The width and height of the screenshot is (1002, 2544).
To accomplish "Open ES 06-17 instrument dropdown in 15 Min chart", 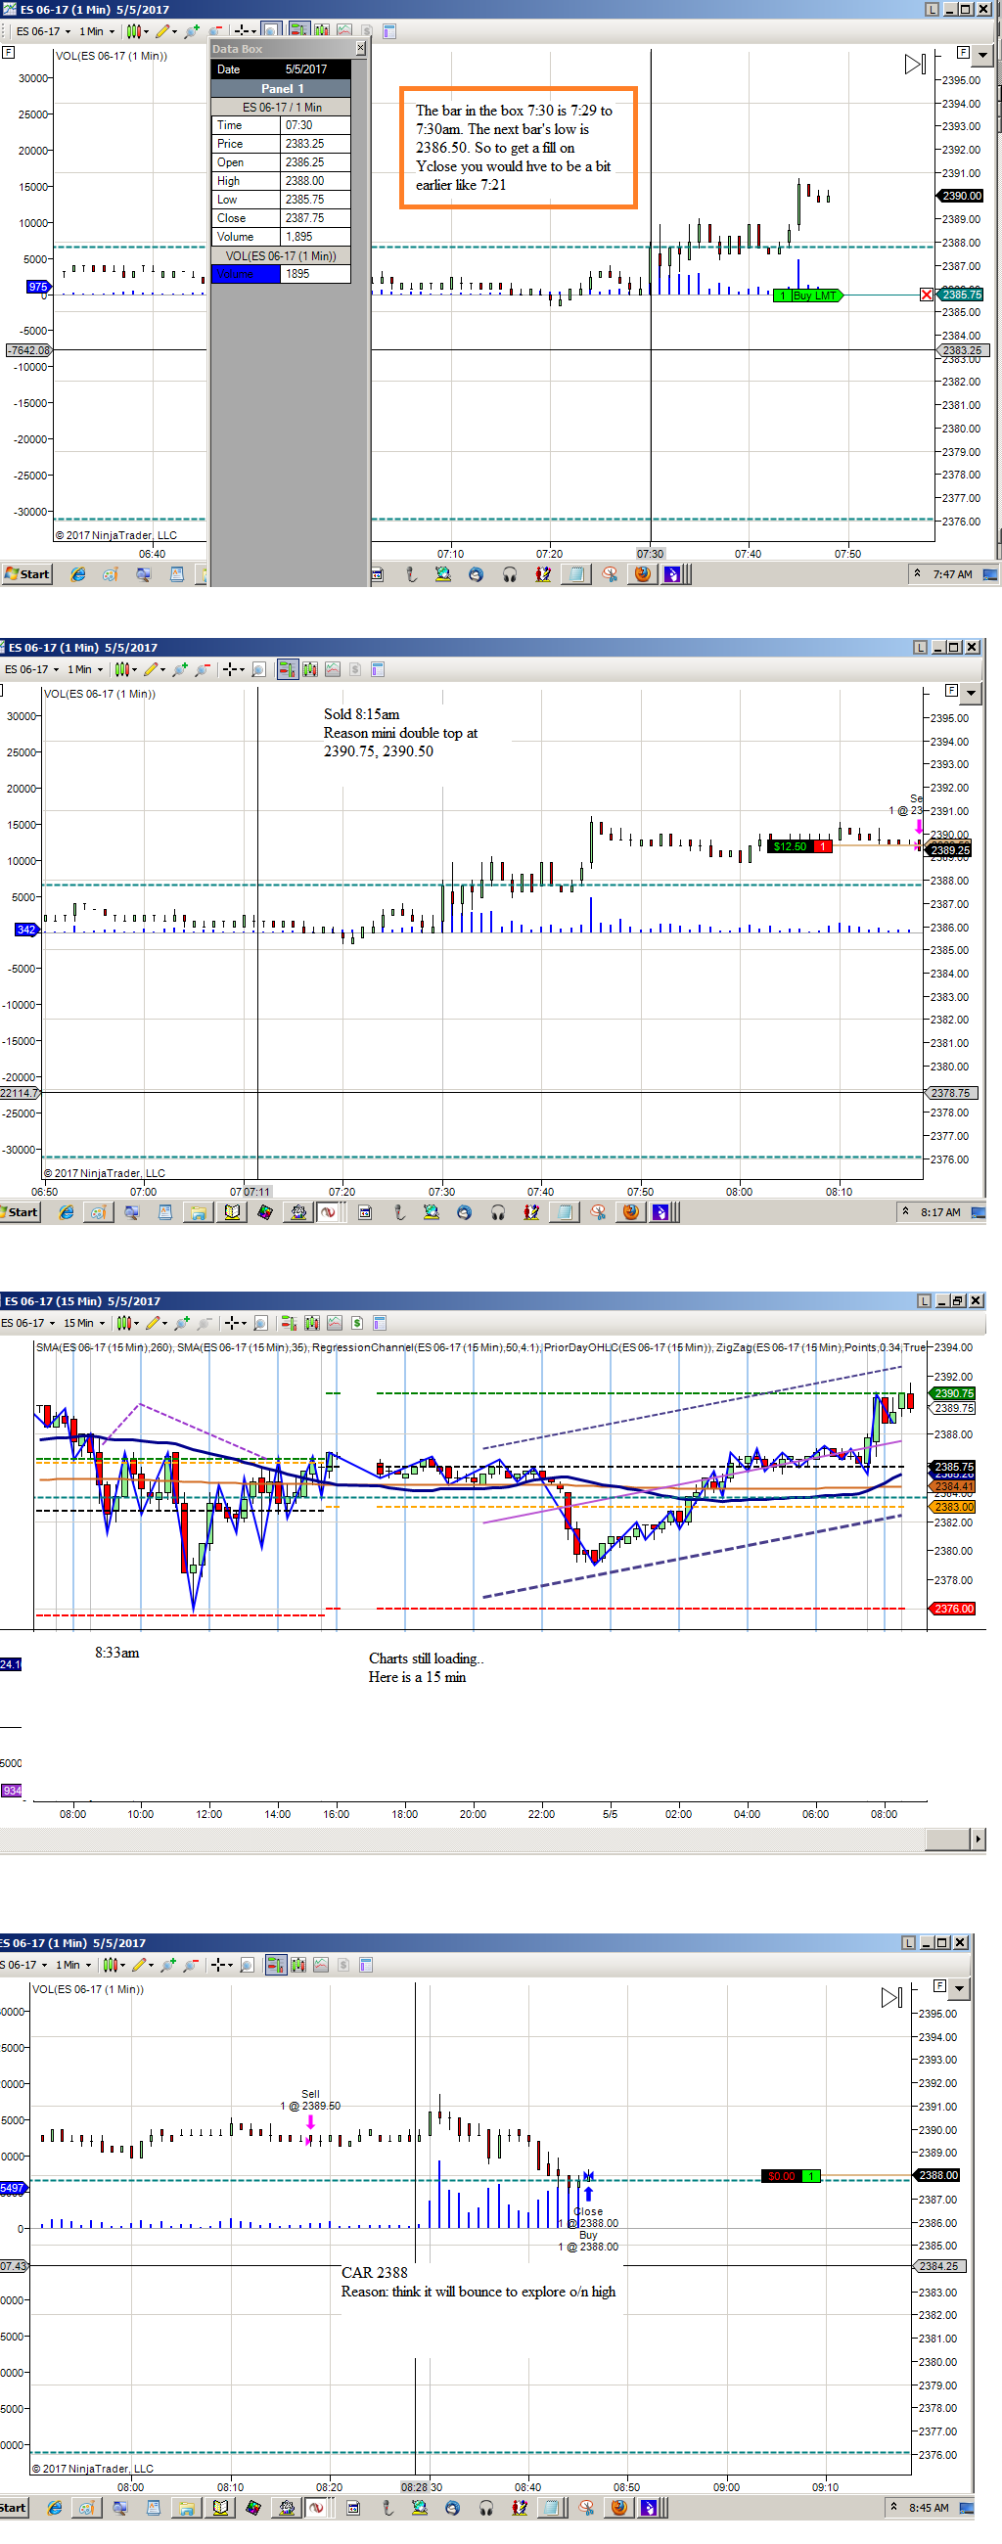I will pyautogui.click(x=27, y=1323).
